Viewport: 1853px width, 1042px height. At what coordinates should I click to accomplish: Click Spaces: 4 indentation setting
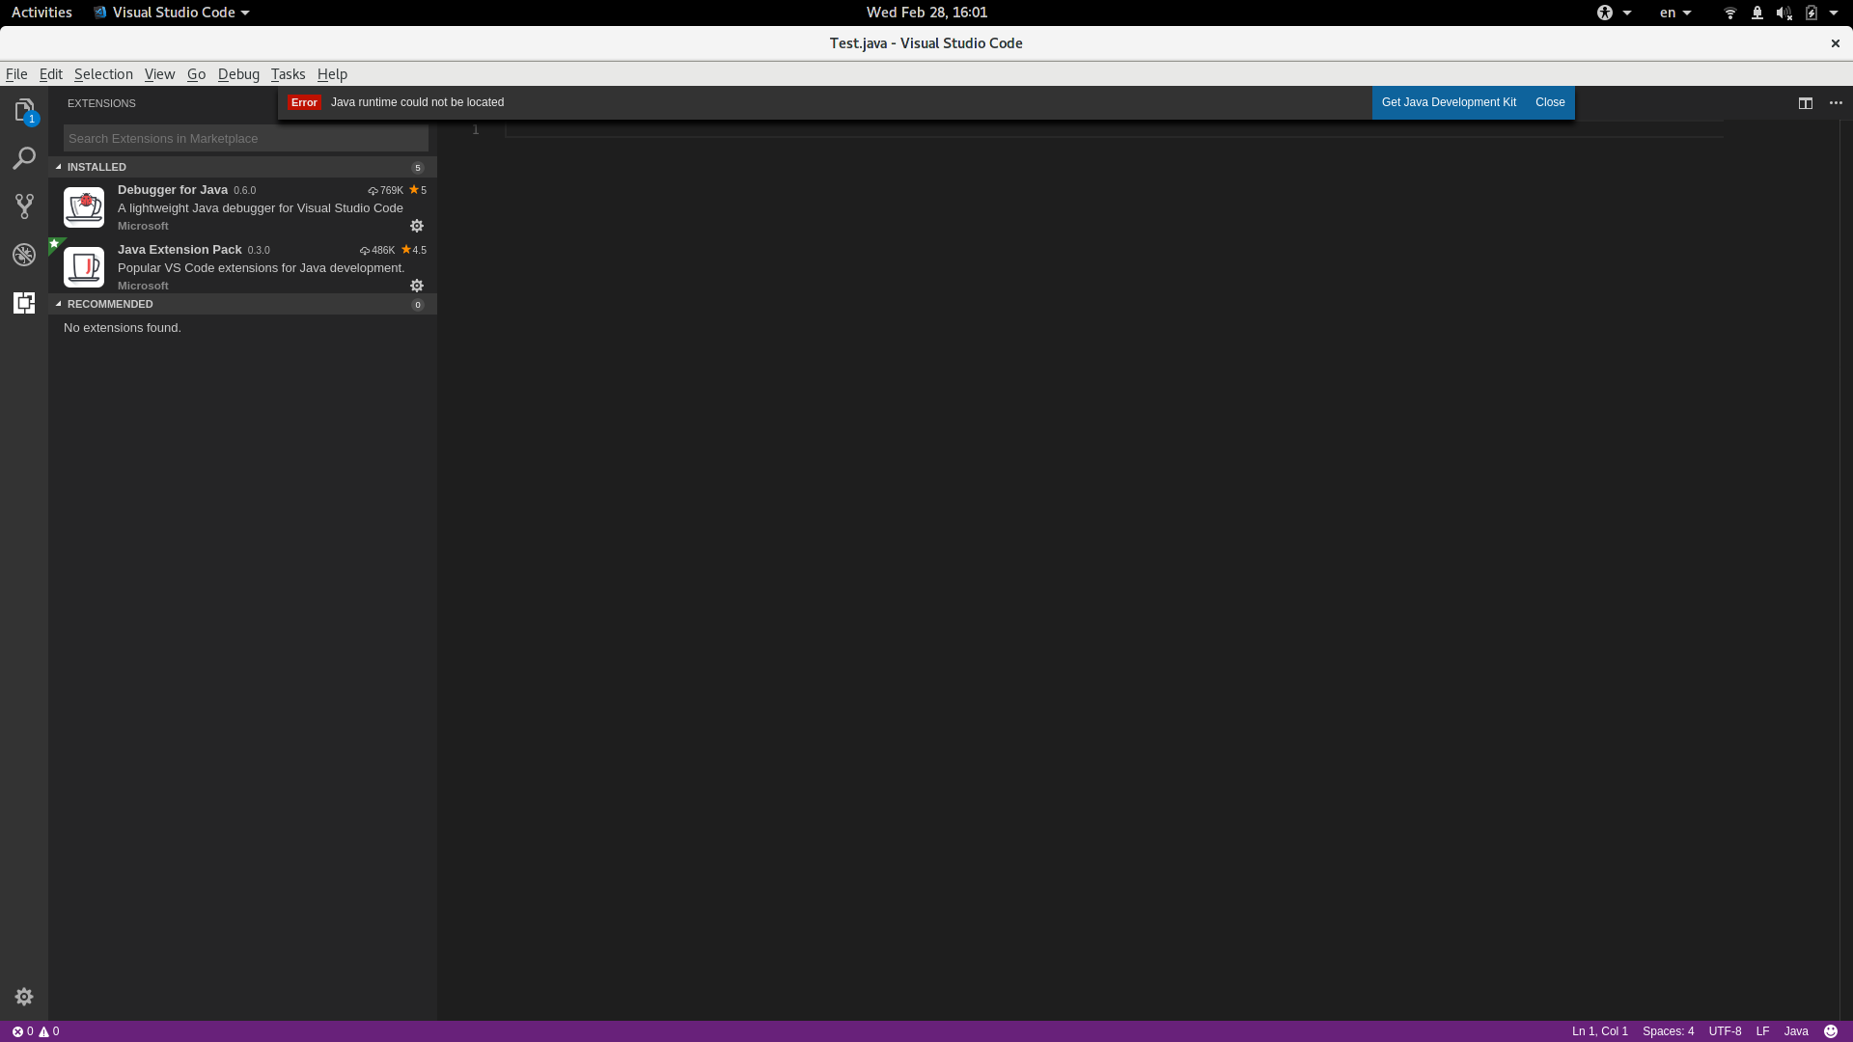1668,1031
